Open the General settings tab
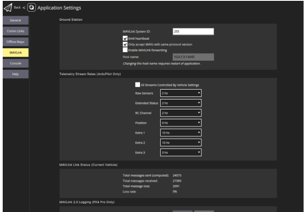Image resolution: width=304 pixels, height=212 pixels. (15, 20)
